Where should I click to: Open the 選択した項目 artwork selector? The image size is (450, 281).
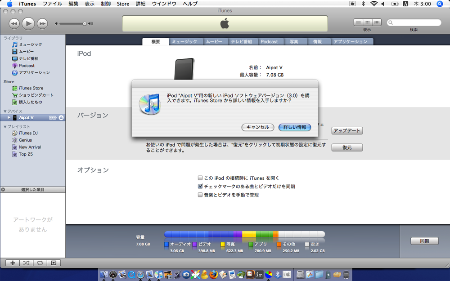[33, 190]
